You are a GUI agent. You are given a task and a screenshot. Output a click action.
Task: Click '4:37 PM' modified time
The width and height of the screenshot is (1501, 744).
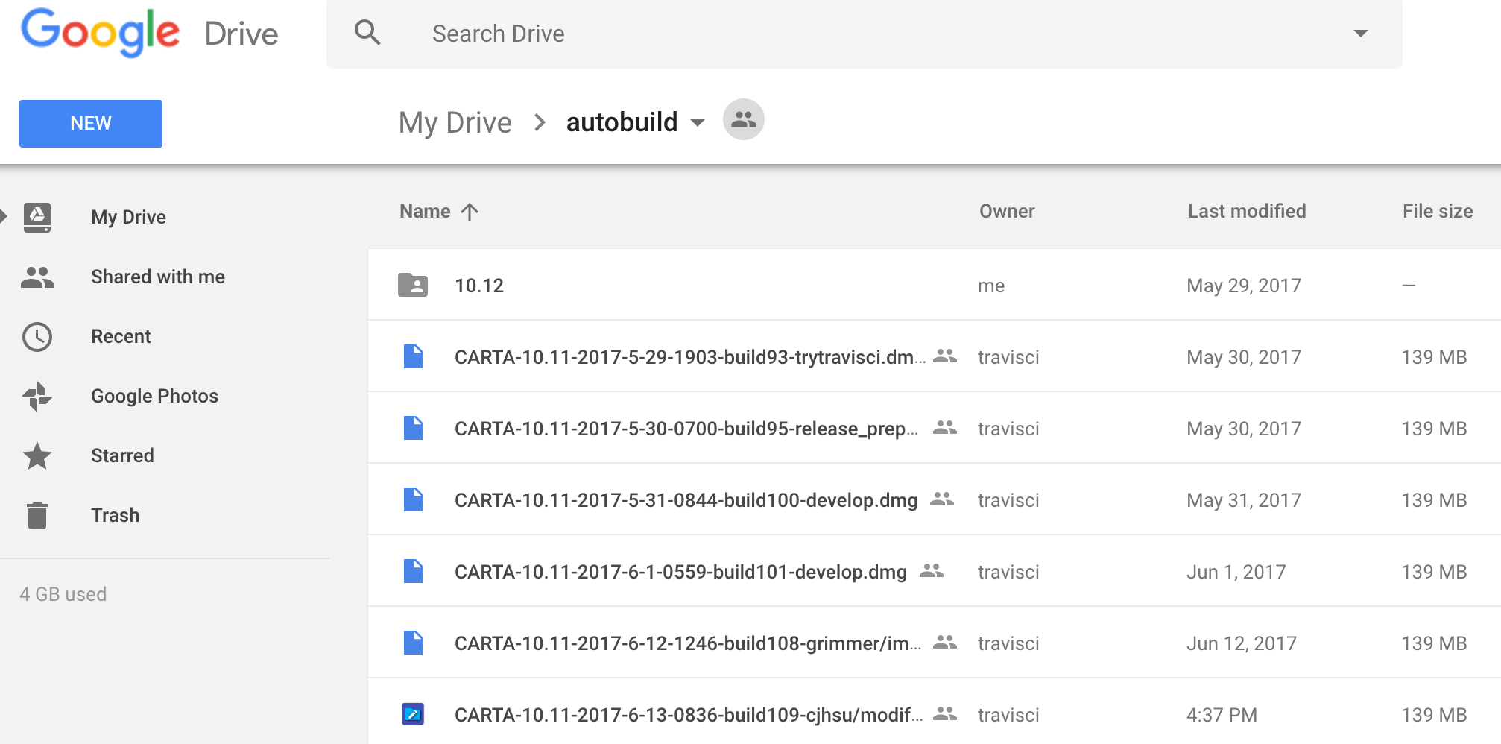[1222, 715]
